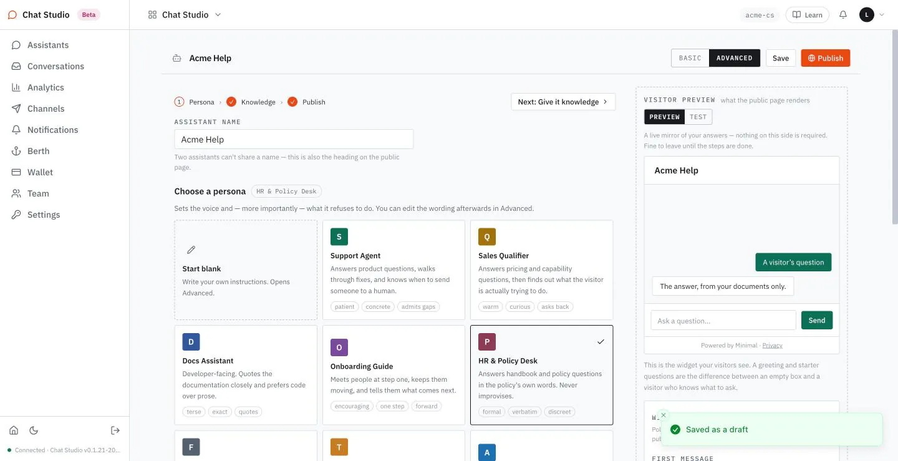The image size is (898, 461).
Task: Go to the Knowledge step
Action: (x=251, y=102)
